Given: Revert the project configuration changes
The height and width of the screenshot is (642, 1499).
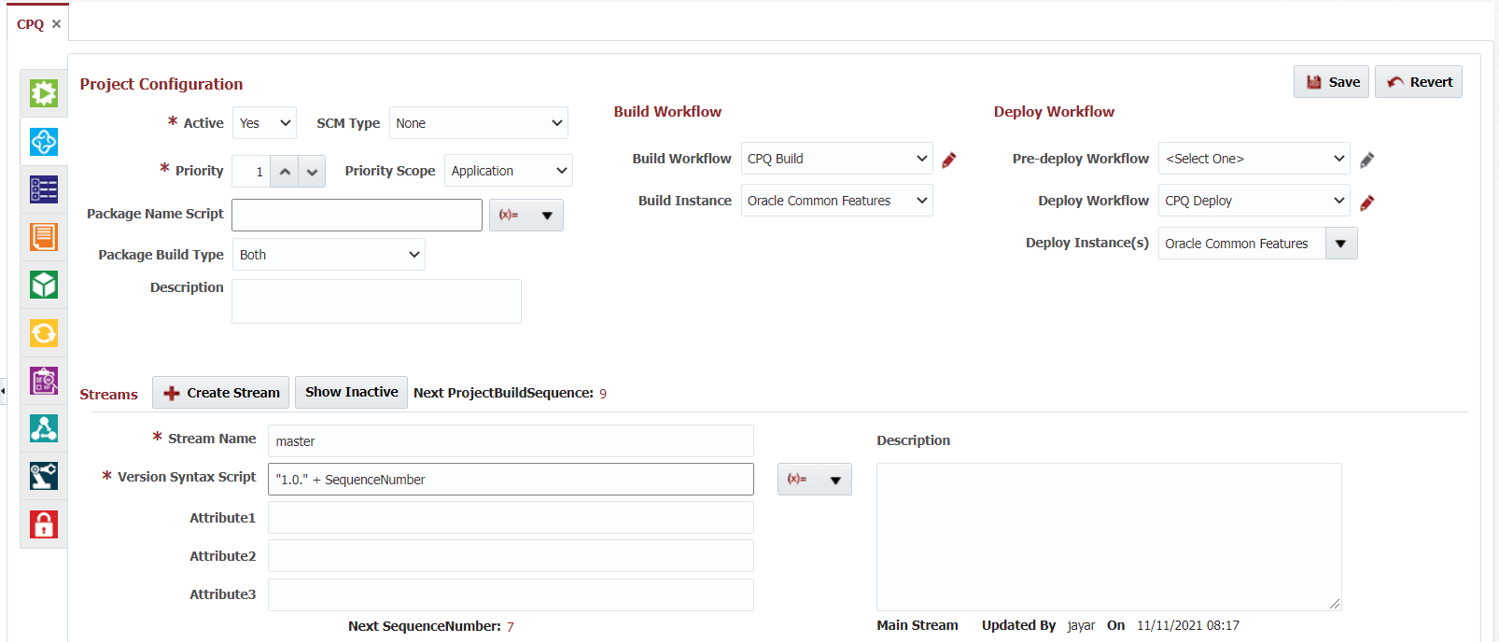Looking at the screenshot, I should [1419, 82].
